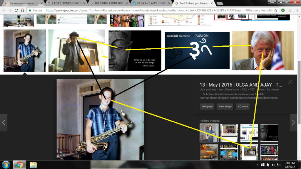Switch to 'THE TRUTH ABOUT HOT' tab
Image resolution: width=301 pixels, height=169 pixels.
pyautogui.click(x=108, y=3)
